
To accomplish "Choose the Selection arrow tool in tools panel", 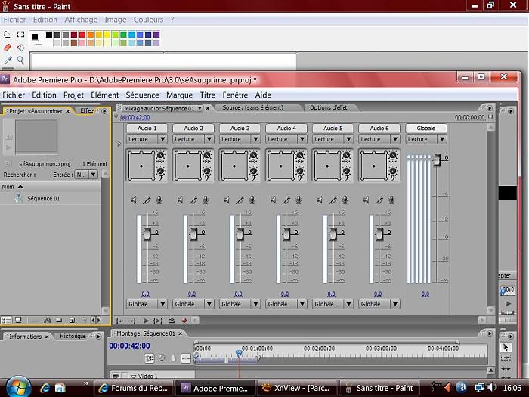I will [x=506, y=347].
